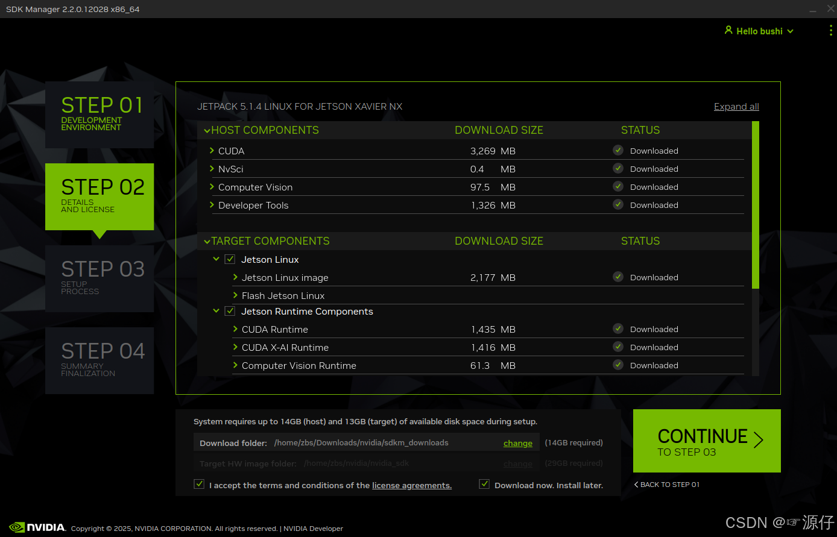Click the Computer Vision Runtime Downloaded check icon
This screenshot has height=537, width=837.
coord(618,365)
